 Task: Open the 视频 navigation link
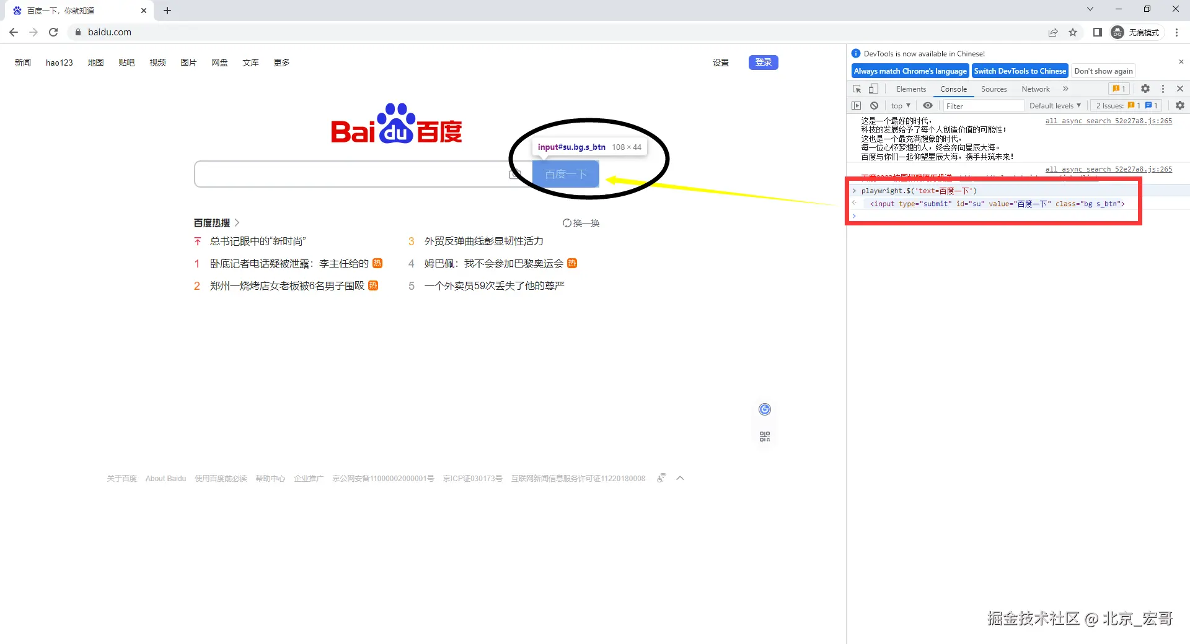tap(157, 63)
